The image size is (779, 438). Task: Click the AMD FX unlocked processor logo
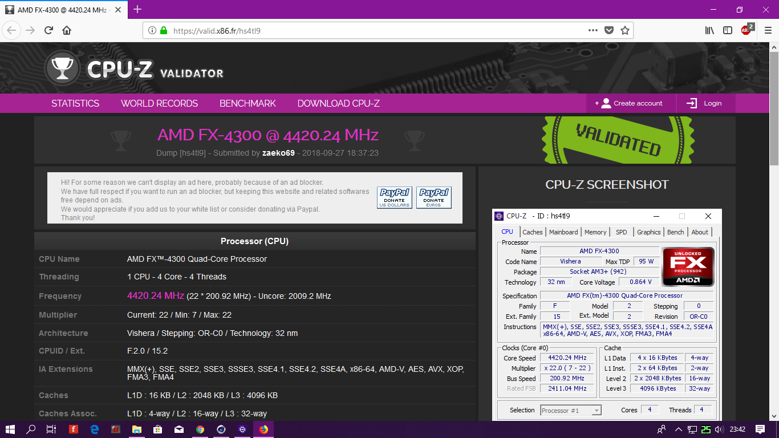tap(688, 266)
